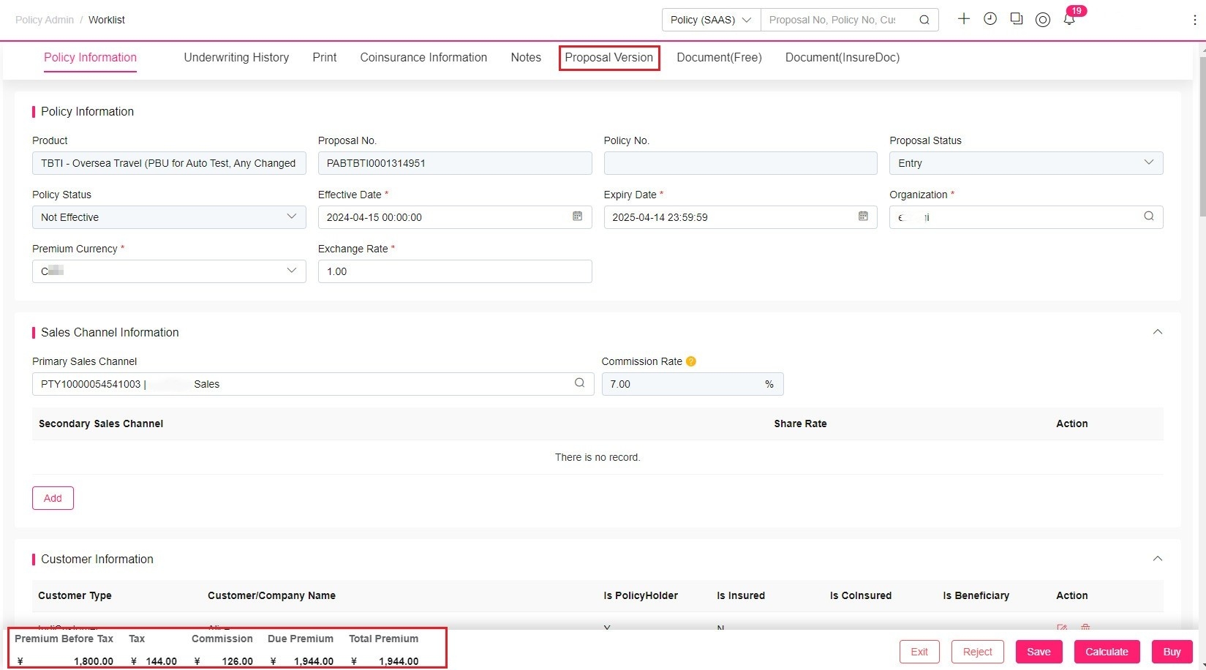
Task: Click the notification bell icon
Action: click(x=1069, y=20)
